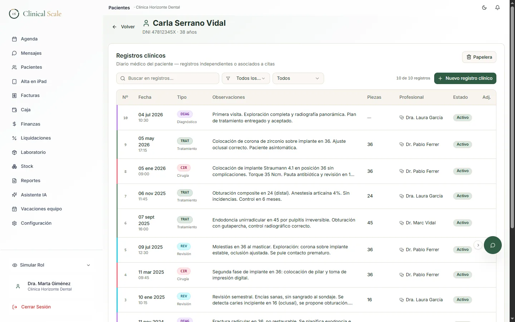The height and width of the screenshot is (322, 515).
Task: Open the 'Todos' status dropdown
Action: click(298, 78)
